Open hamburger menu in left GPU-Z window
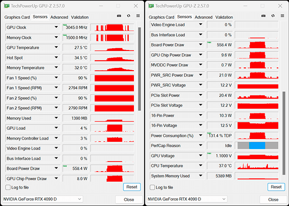Image resolution: width=289 pixels, height=206 pixels. pos(138,16)
